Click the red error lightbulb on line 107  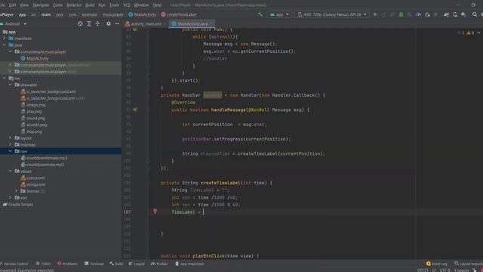(155, 212)
